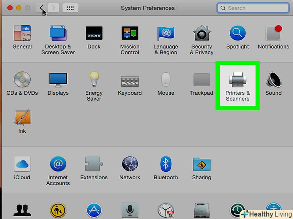
Task: Open Energy Saver preferences
Action: (x=94, y=86)
